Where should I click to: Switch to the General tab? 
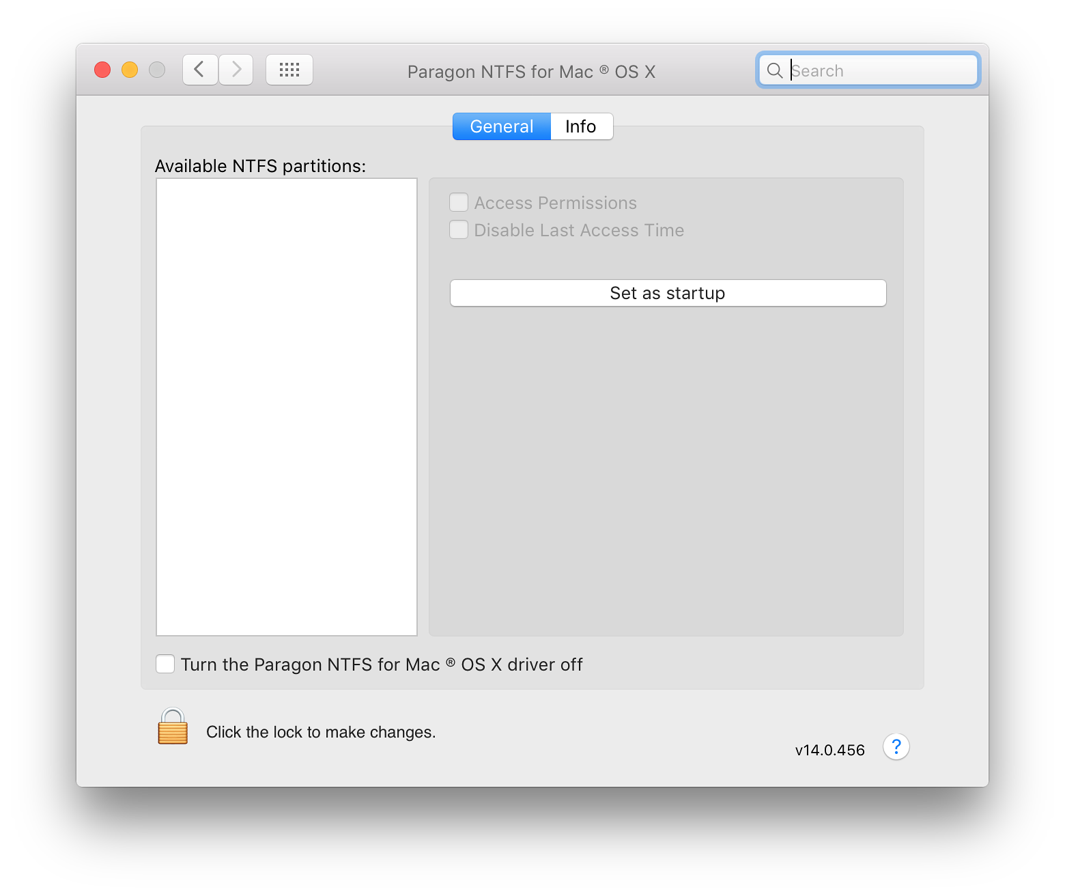pyautogui.click(x=502, y=126)
